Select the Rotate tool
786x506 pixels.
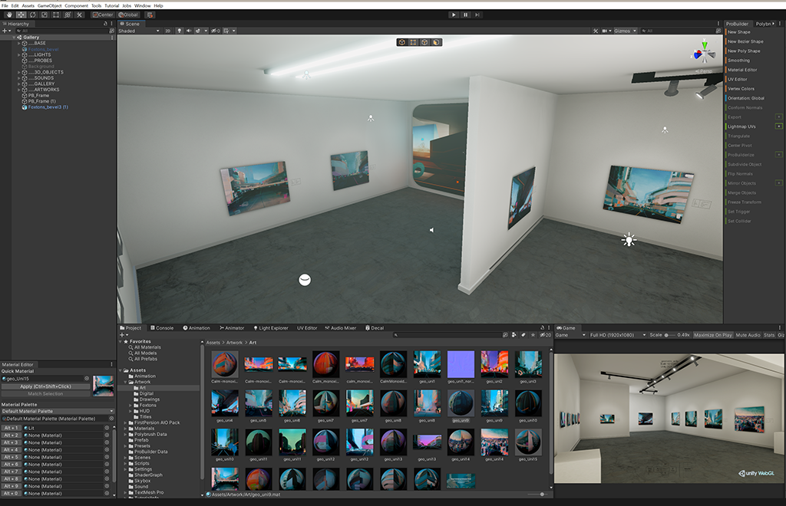click(32, 15)
